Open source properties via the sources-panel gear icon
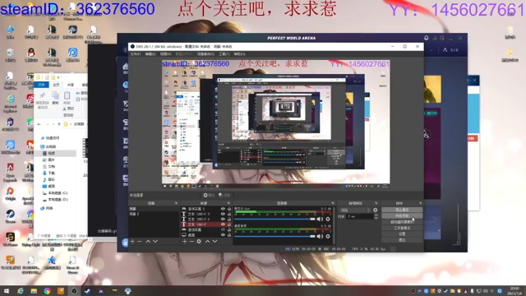The height and width of the screenshot is (296, 526). pyautogui.click(x=199, y=241)
